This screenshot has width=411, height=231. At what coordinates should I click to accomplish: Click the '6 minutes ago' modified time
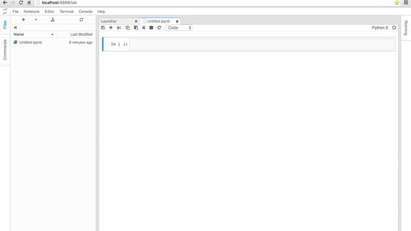81,42
